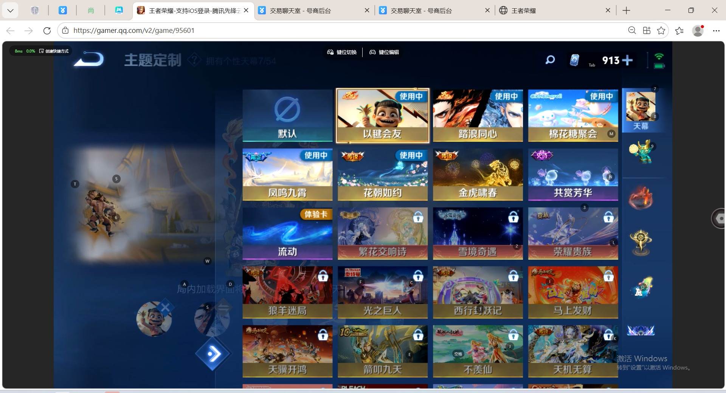The image size is (726, 393).
Task: Open the favorites list icon
Action: click(679, 31)
